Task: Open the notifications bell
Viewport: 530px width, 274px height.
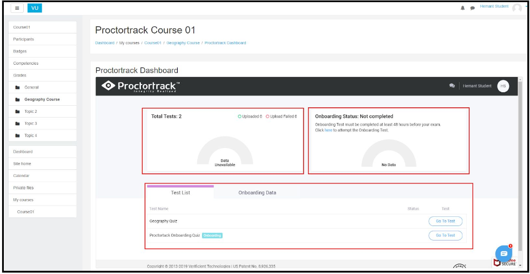Action: point(462,8)
